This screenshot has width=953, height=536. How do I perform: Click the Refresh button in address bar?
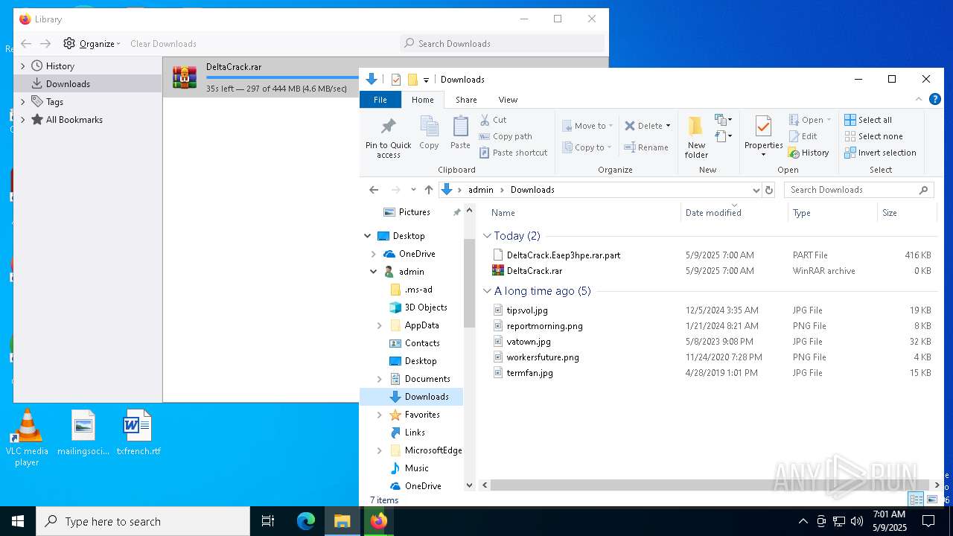(x=769, y=190)
